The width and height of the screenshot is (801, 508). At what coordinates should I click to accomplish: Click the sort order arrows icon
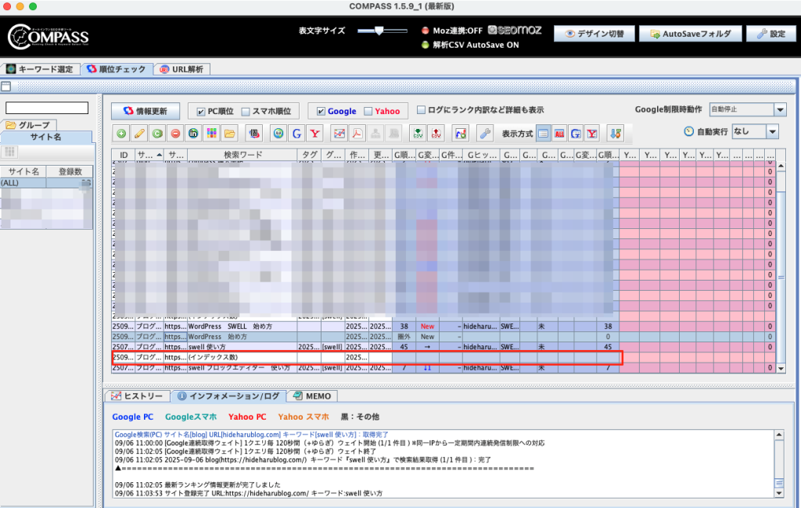pyautogui.click(x=615, y=133)
